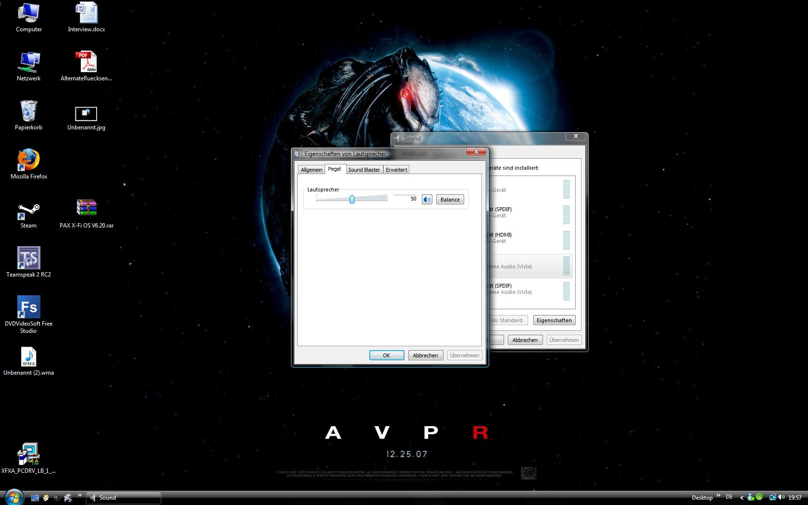Click the volume tray icon
The height and width of the screenshot is (505, 808).
(x=781, y=497)
